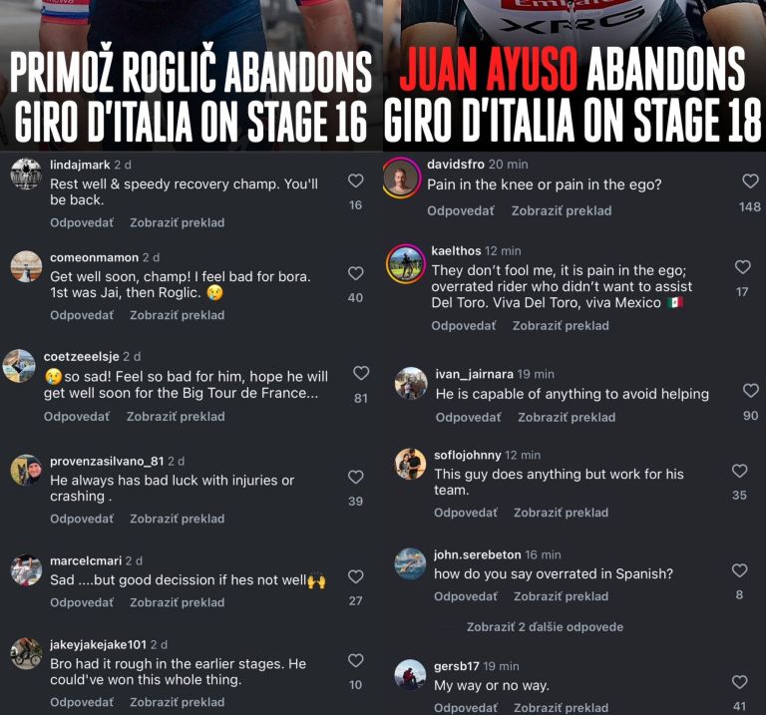Like gersb17's My way or no way

pyautogui.click(x=740, y=682)
